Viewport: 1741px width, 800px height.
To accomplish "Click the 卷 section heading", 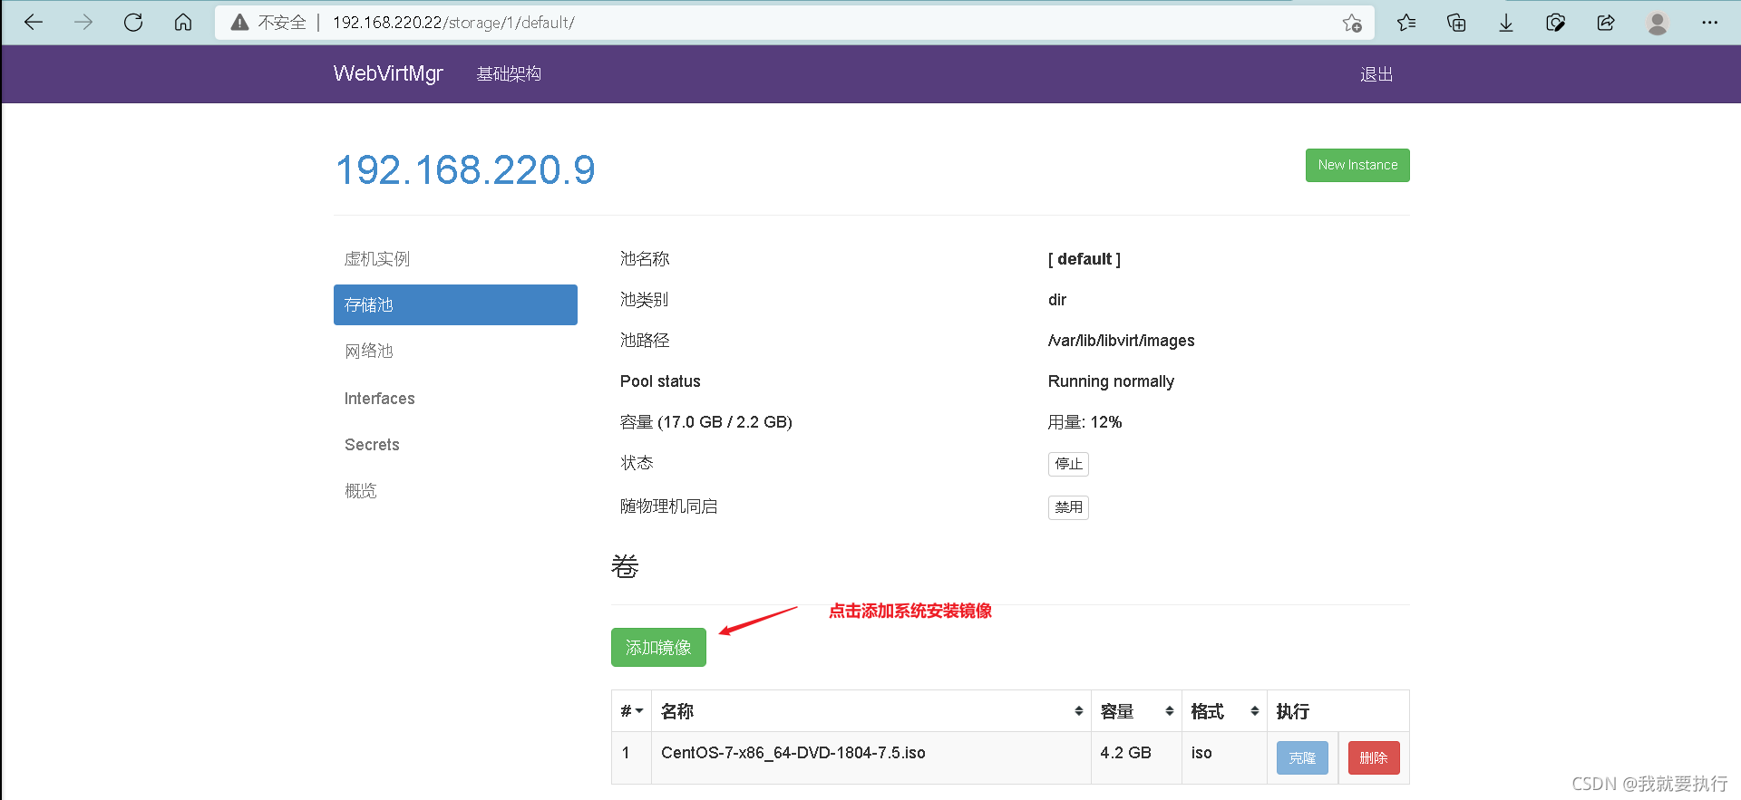I will pyautogui.click(x=625, y=566).
